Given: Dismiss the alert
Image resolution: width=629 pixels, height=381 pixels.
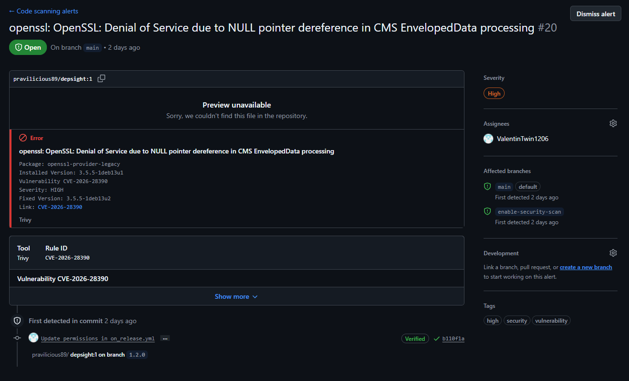Looking at the screenshot, I should [595, 13].
